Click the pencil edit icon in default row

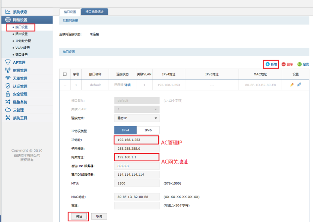[292, 85]
